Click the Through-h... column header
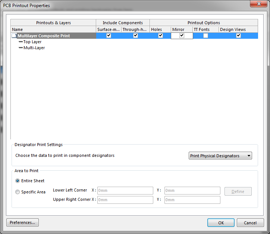Viewport: 270px width, 234px height. [x=135, y=29]
